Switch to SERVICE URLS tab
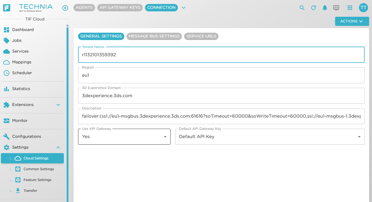372x202 pixels. pos(201,36)
